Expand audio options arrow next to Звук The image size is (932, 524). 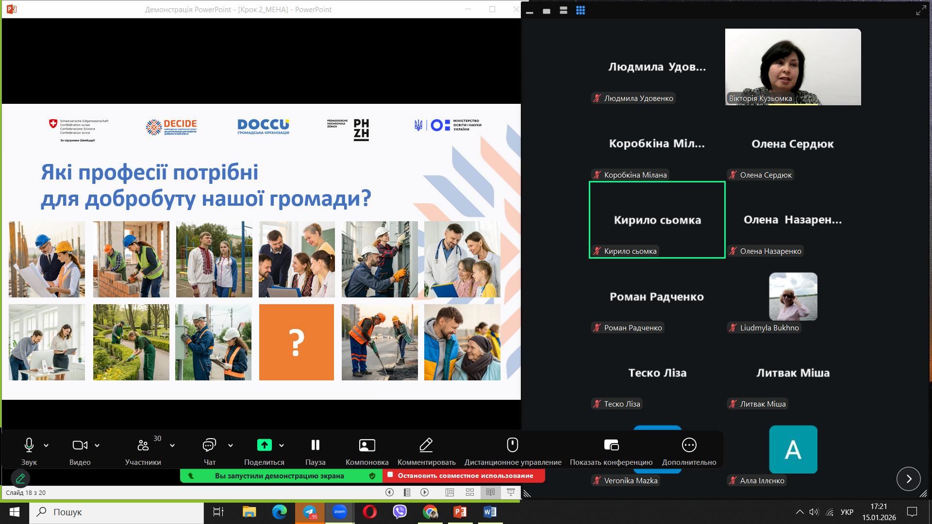[x=46, y=445]
